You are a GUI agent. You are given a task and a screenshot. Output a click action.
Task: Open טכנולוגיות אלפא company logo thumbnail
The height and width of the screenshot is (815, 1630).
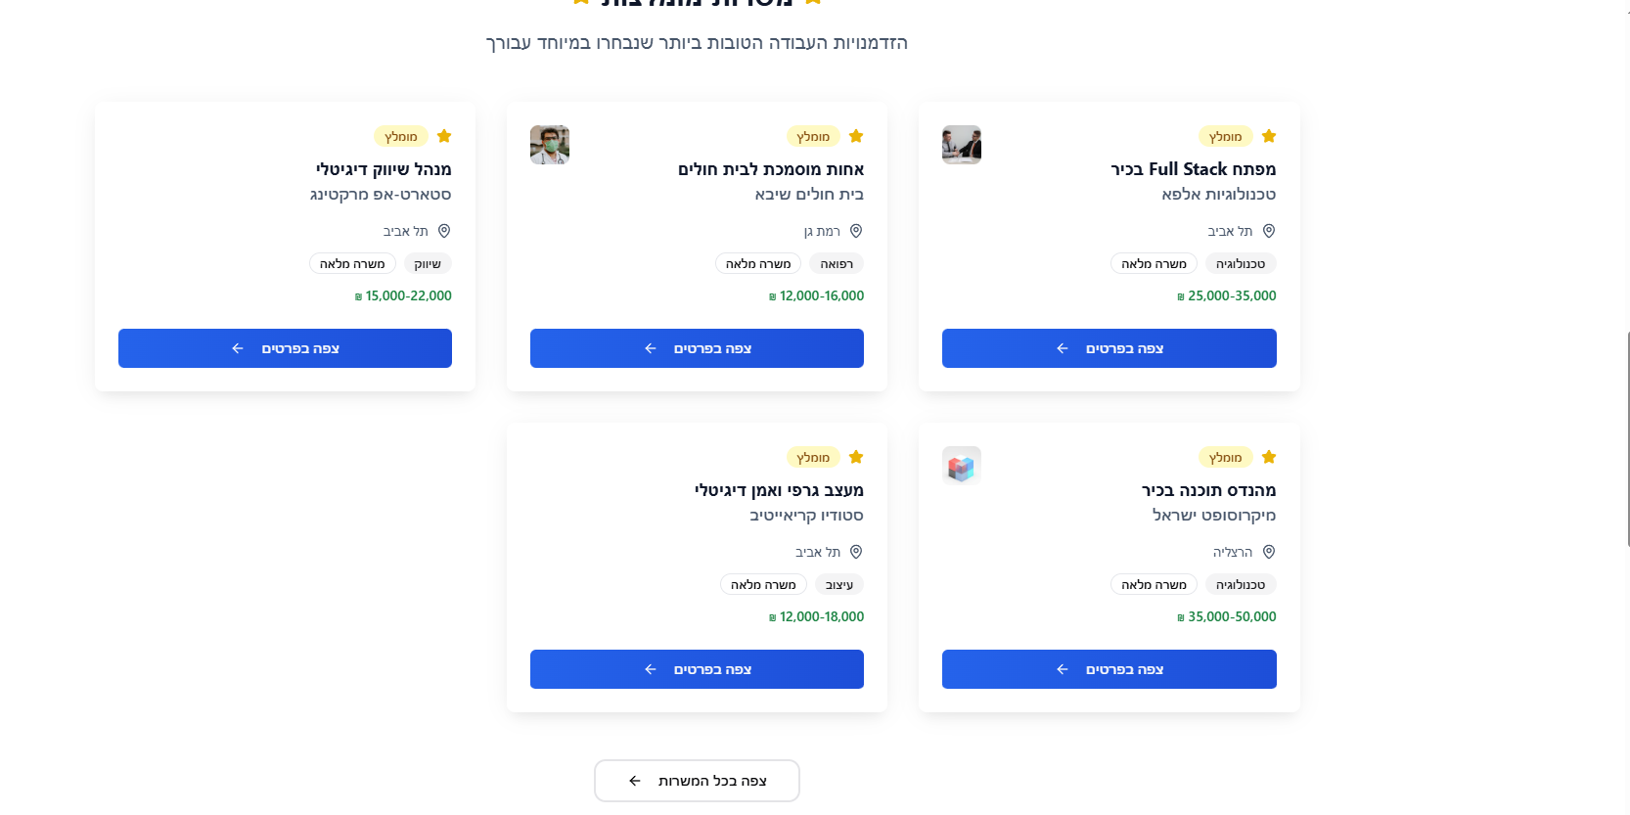point(962,145)
